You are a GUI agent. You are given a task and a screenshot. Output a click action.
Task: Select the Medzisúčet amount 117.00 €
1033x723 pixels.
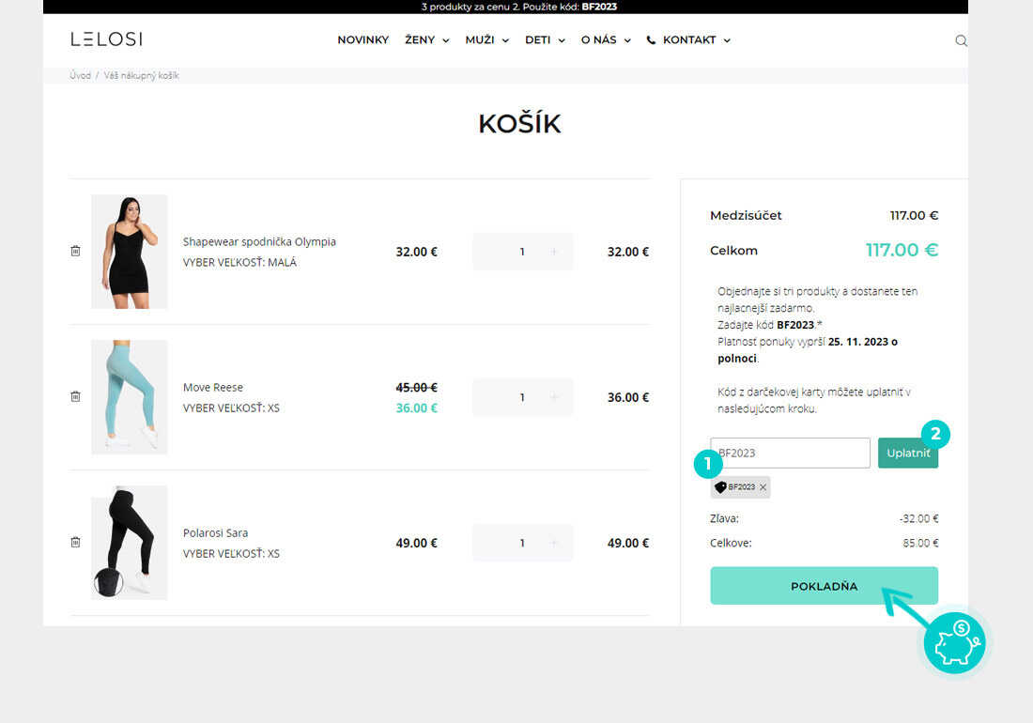[x=914, y=215]
